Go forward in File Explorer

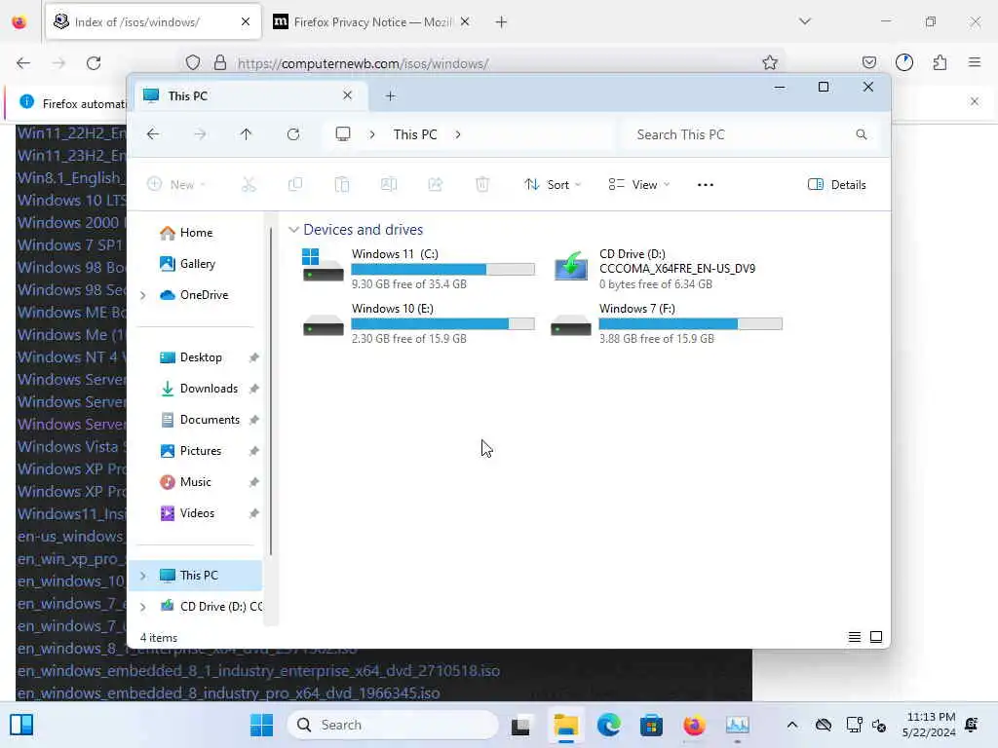point(200,134)
